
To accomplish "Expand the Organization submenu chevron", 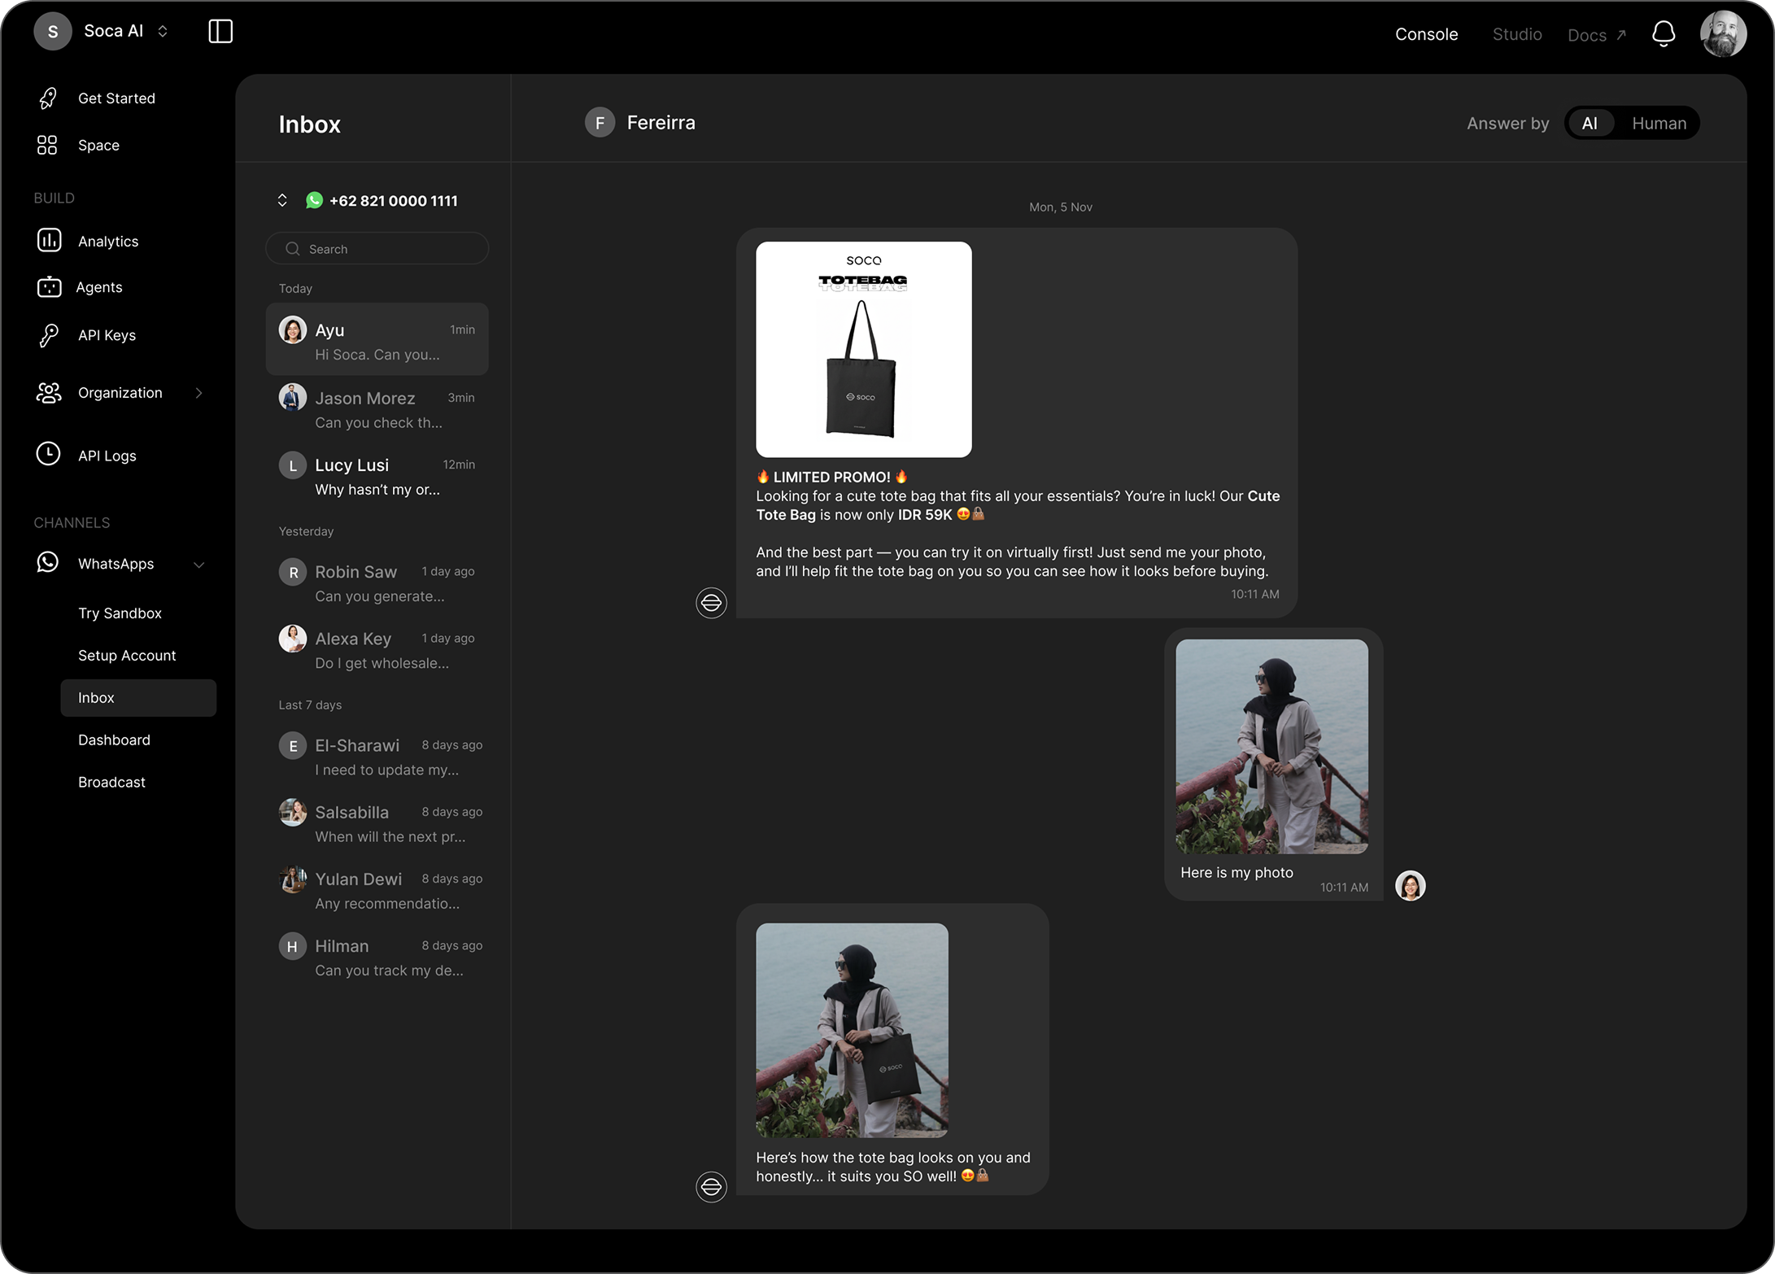I will click(x=198, y=393).
